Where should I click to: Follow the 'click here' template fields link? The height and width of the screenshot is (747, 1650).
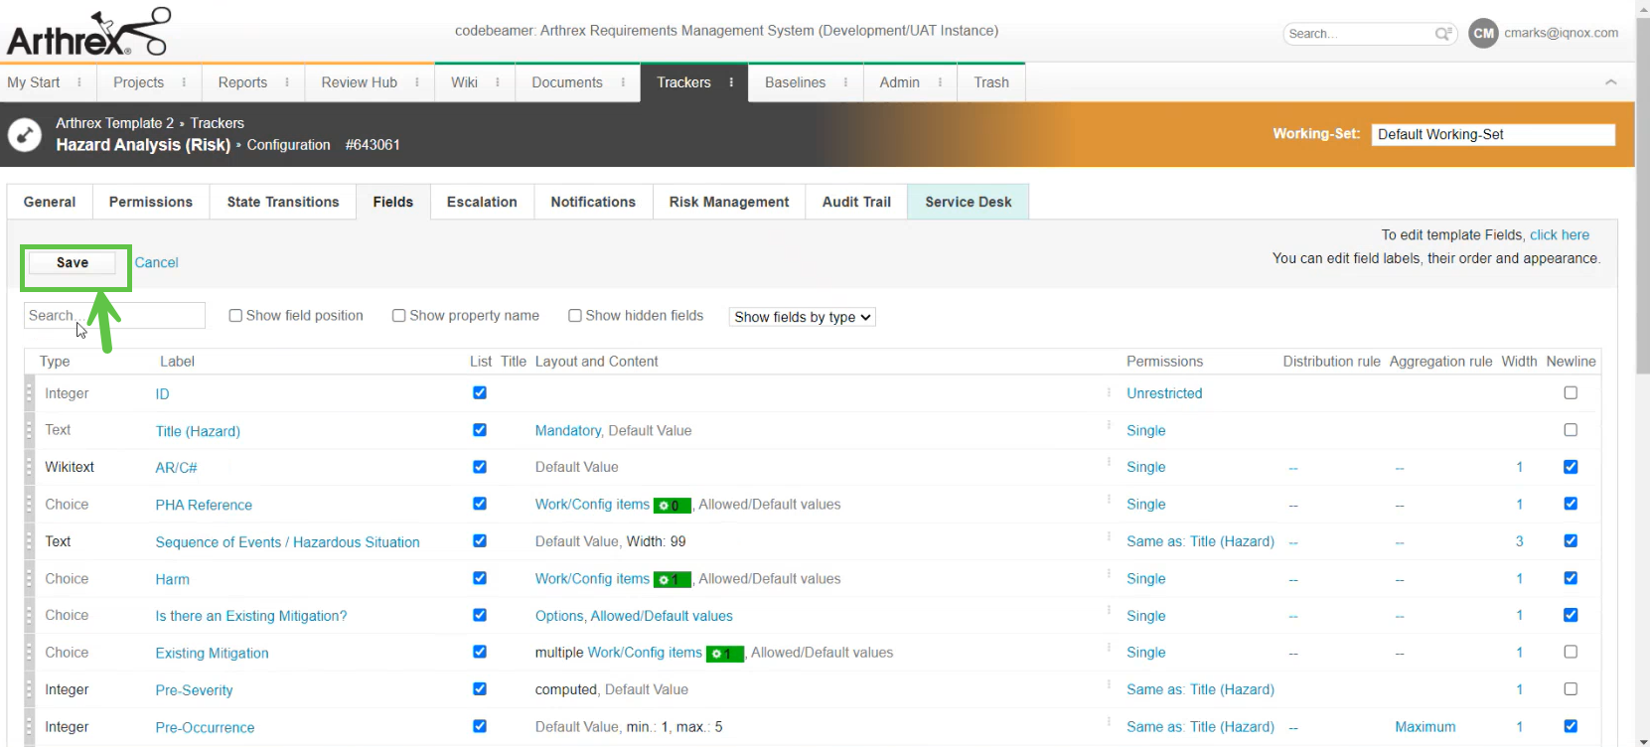click(1559, 235)
